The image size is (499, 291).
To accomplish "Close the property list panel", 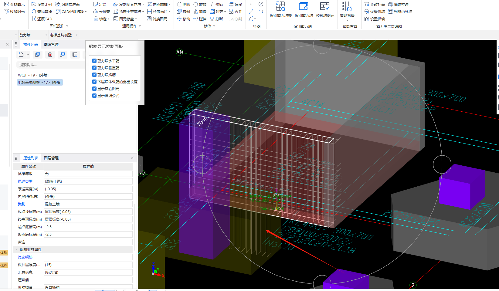I will 132,158.
